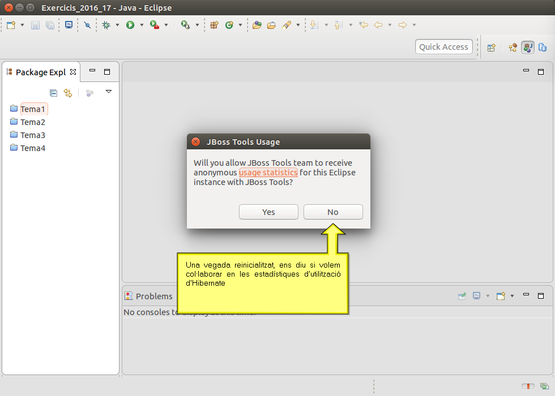
Task: Click Collapse All in Package Explorer
Action: [53, 93]
